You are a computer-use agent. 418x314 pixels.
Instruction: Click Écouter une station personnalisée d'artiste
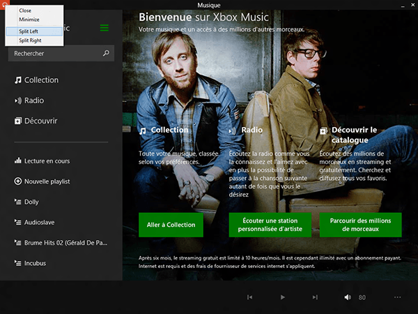click(x=270, y=225)
